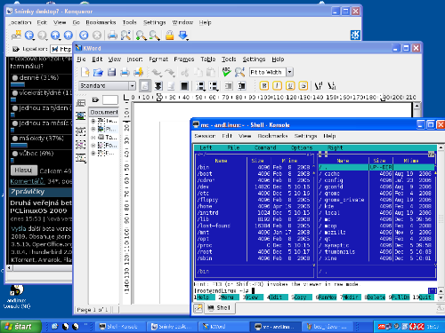Create new document in KWord toolbar
The image size is (445, 333).
[85, 72]
